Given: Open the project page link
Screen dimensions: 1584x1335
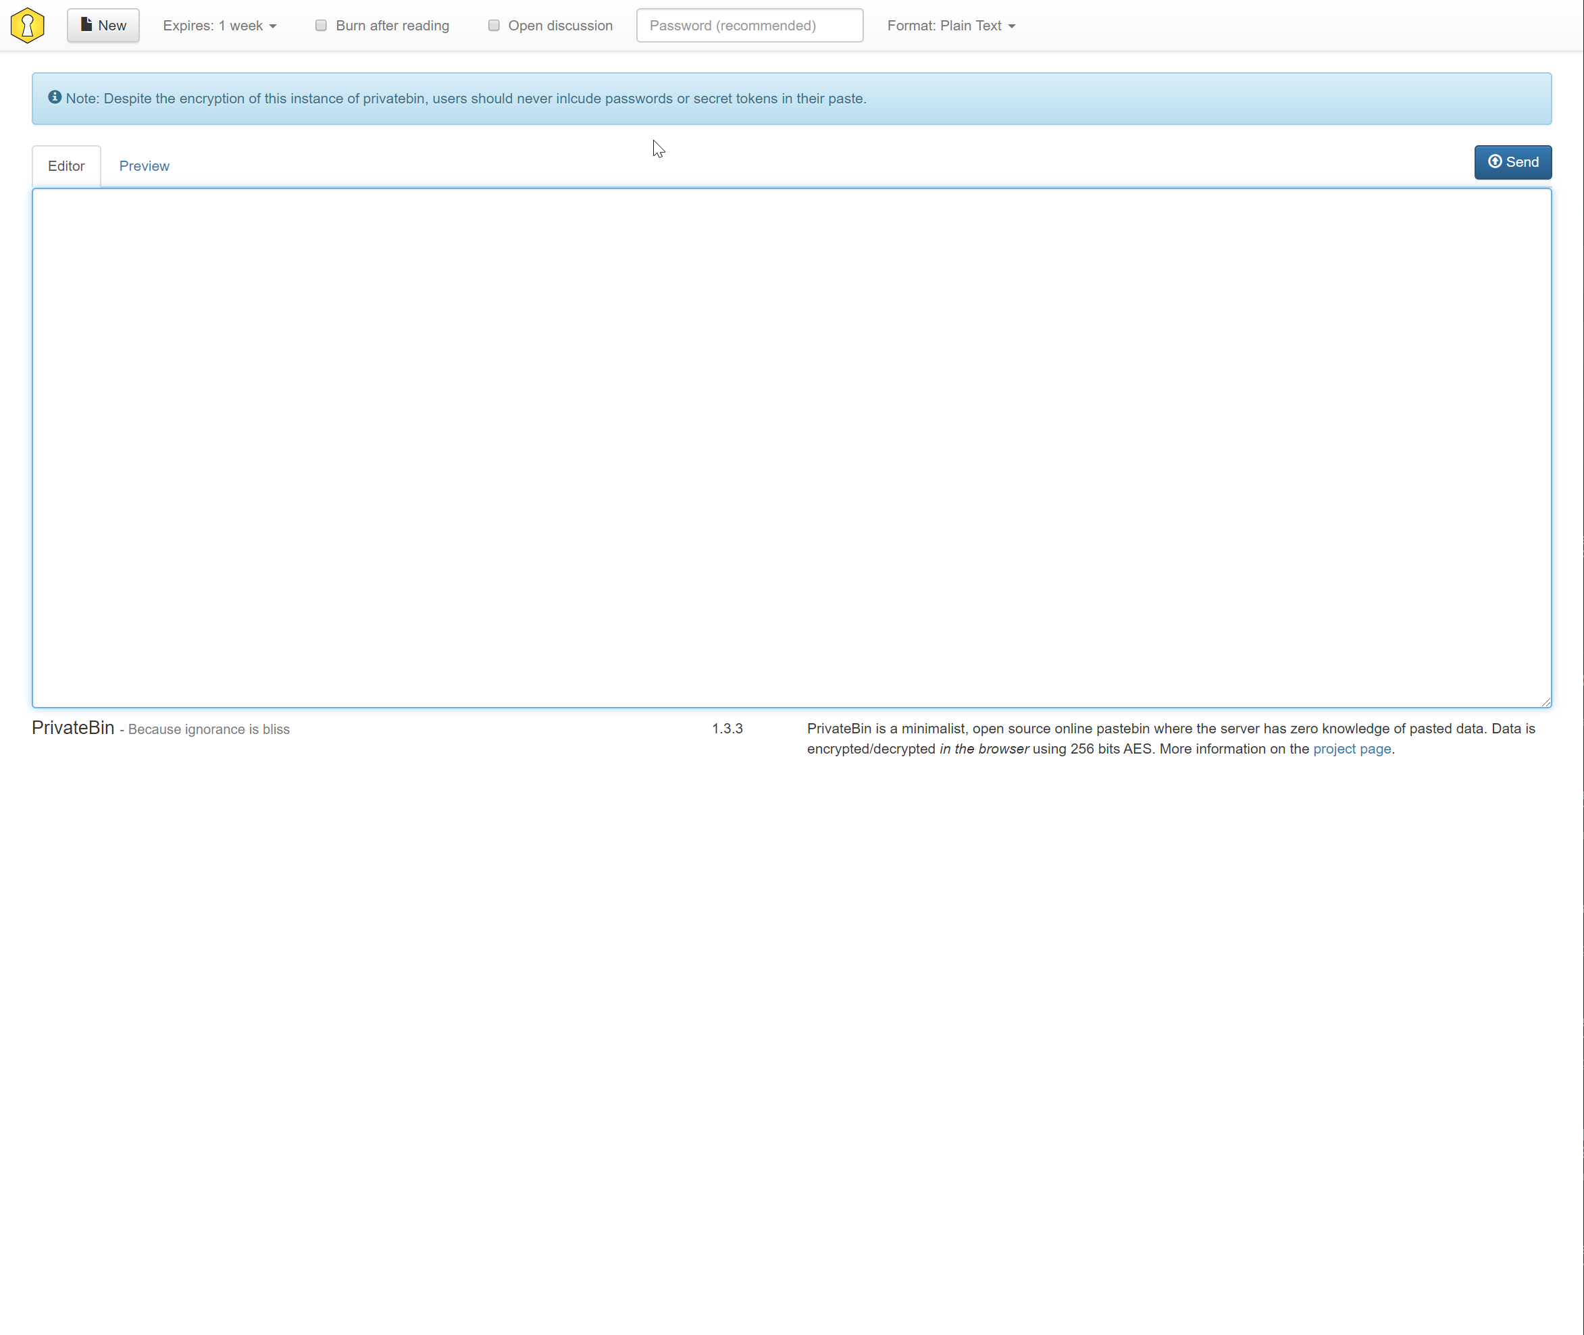Looking at the screenshot, I should tap(1352, 748).
